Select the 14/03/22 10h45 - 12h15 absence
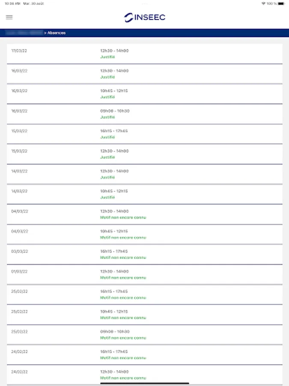The width and height of the screenshot is (289, 386). pos(145,194)
